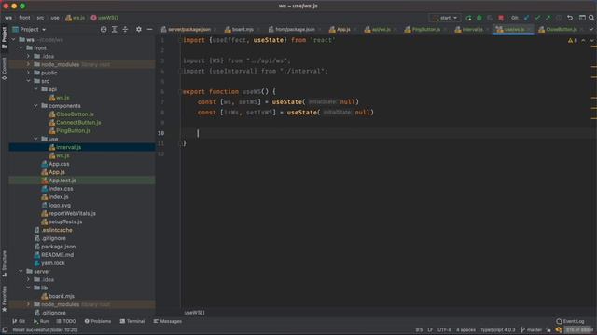Screen dimensions: 597x335
Task: Select interval.js in project tree
Action: pos(82,147)
